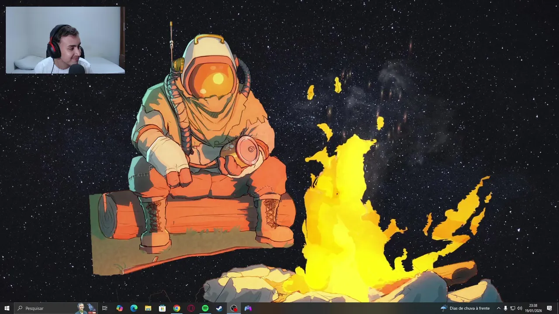
Task: Open Spotify from the taskbar
Action: click(x=205, y=308)
